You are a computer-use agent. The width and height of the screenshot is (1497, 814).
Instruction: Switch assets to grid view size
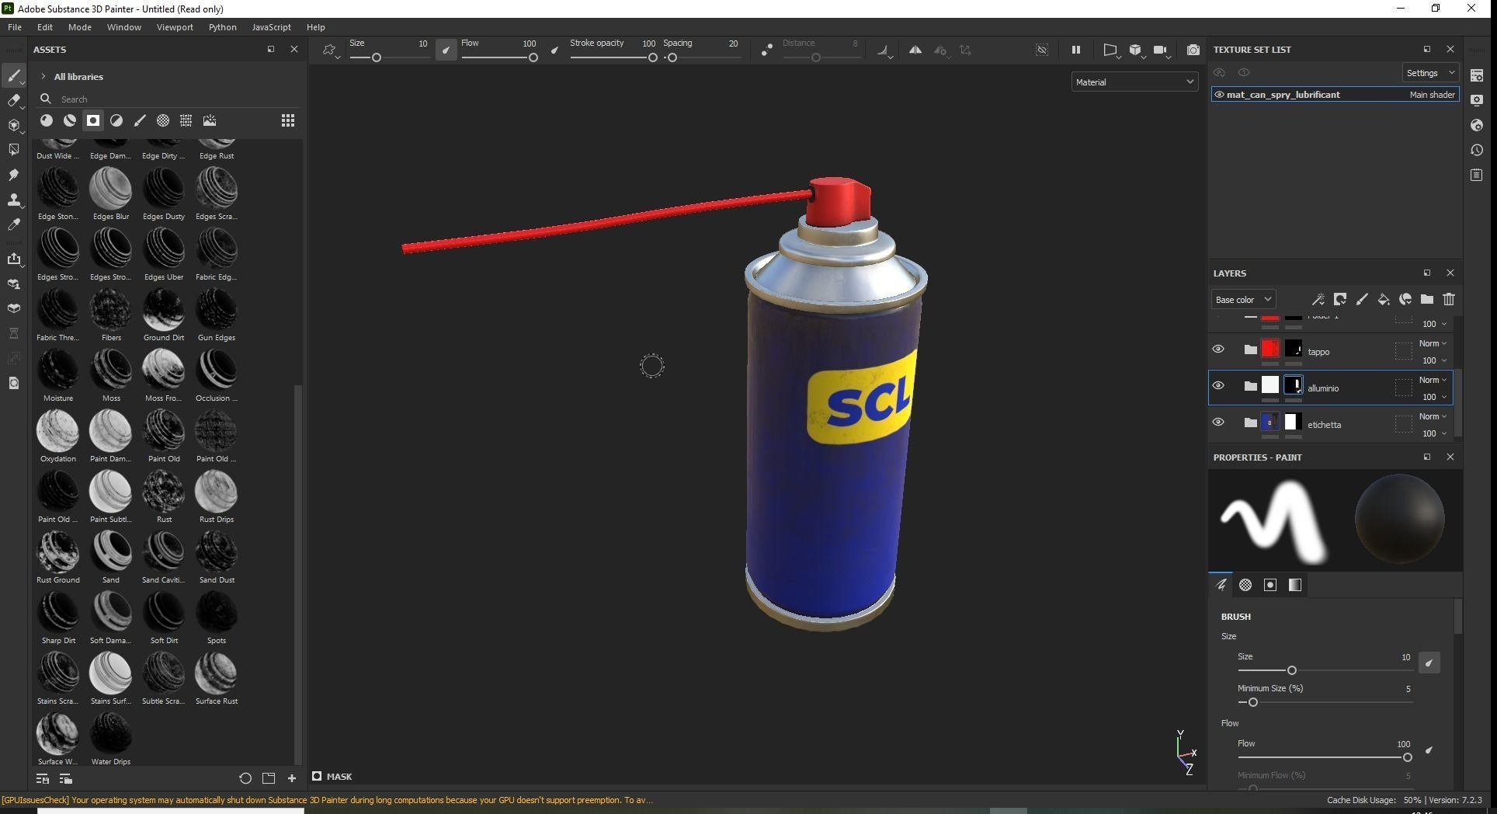click(x=288, y=120)
